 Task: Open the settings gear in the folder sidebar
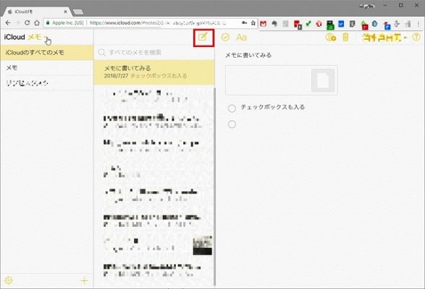point(9,280)
